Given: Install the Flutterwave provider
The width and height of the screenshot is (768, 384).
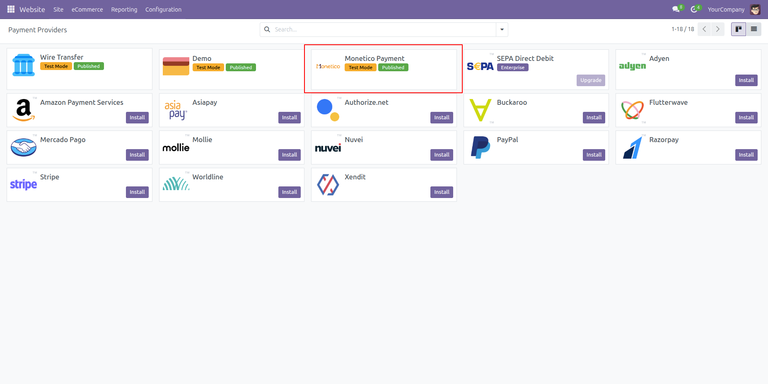Looking at the screenshot, I should (x=746, y=118).
